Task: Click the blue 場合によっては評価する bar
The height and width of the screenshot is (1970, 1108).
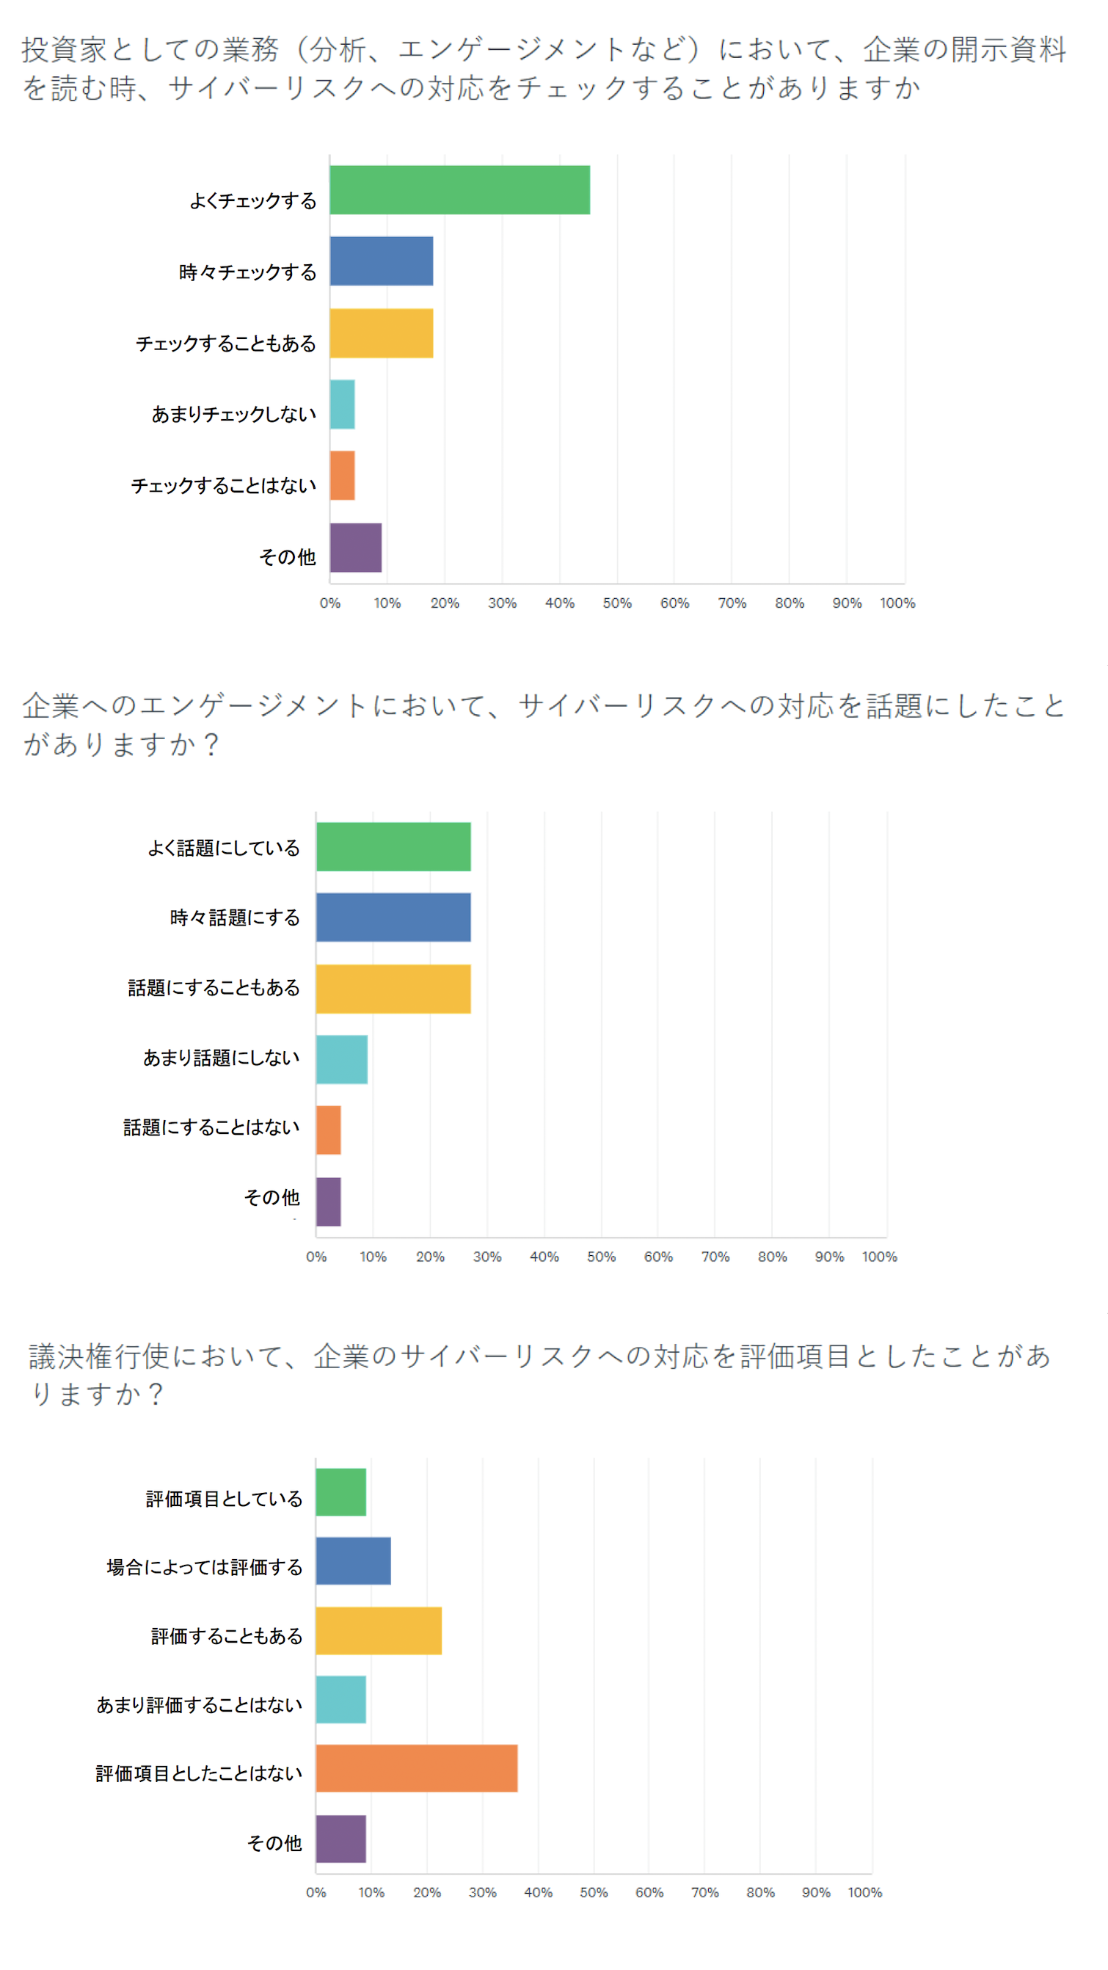Action: click(x=352, y=1560)
